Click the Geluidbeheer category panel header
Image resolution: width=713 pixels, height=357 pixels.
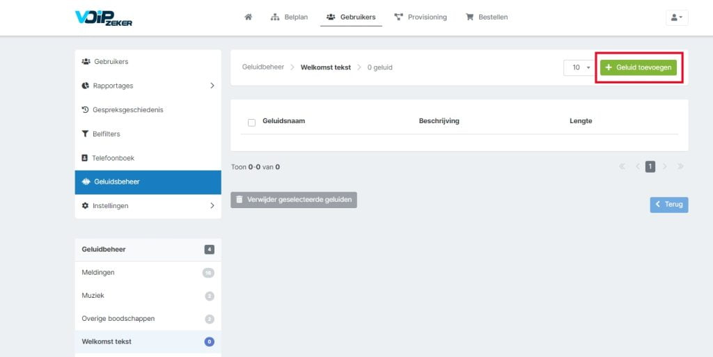tap(148, 250)
